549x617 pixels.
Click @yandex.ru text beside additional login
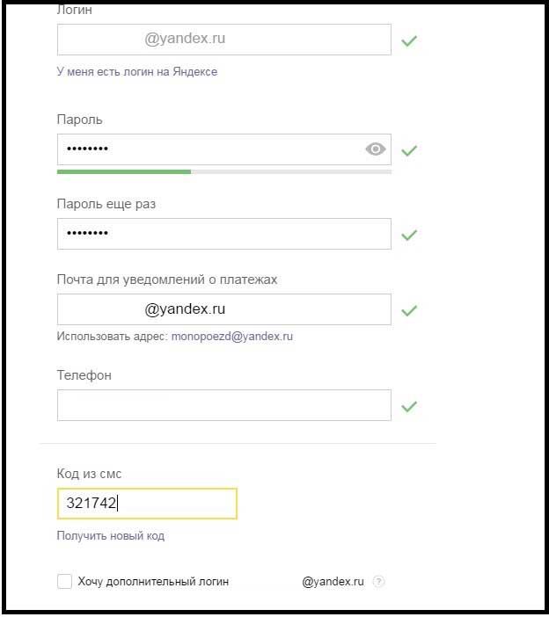[333, 582]
